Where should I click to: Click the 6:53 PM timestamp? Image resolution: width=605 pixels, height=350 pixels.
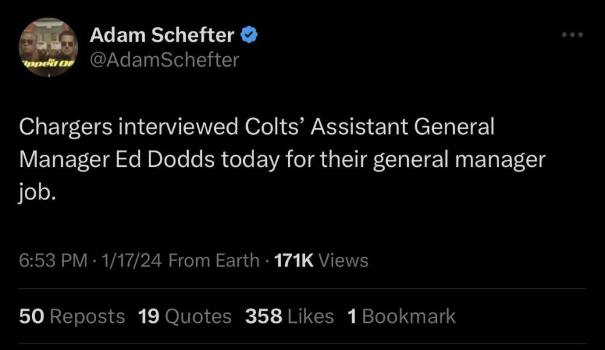(x=53, y=261)
